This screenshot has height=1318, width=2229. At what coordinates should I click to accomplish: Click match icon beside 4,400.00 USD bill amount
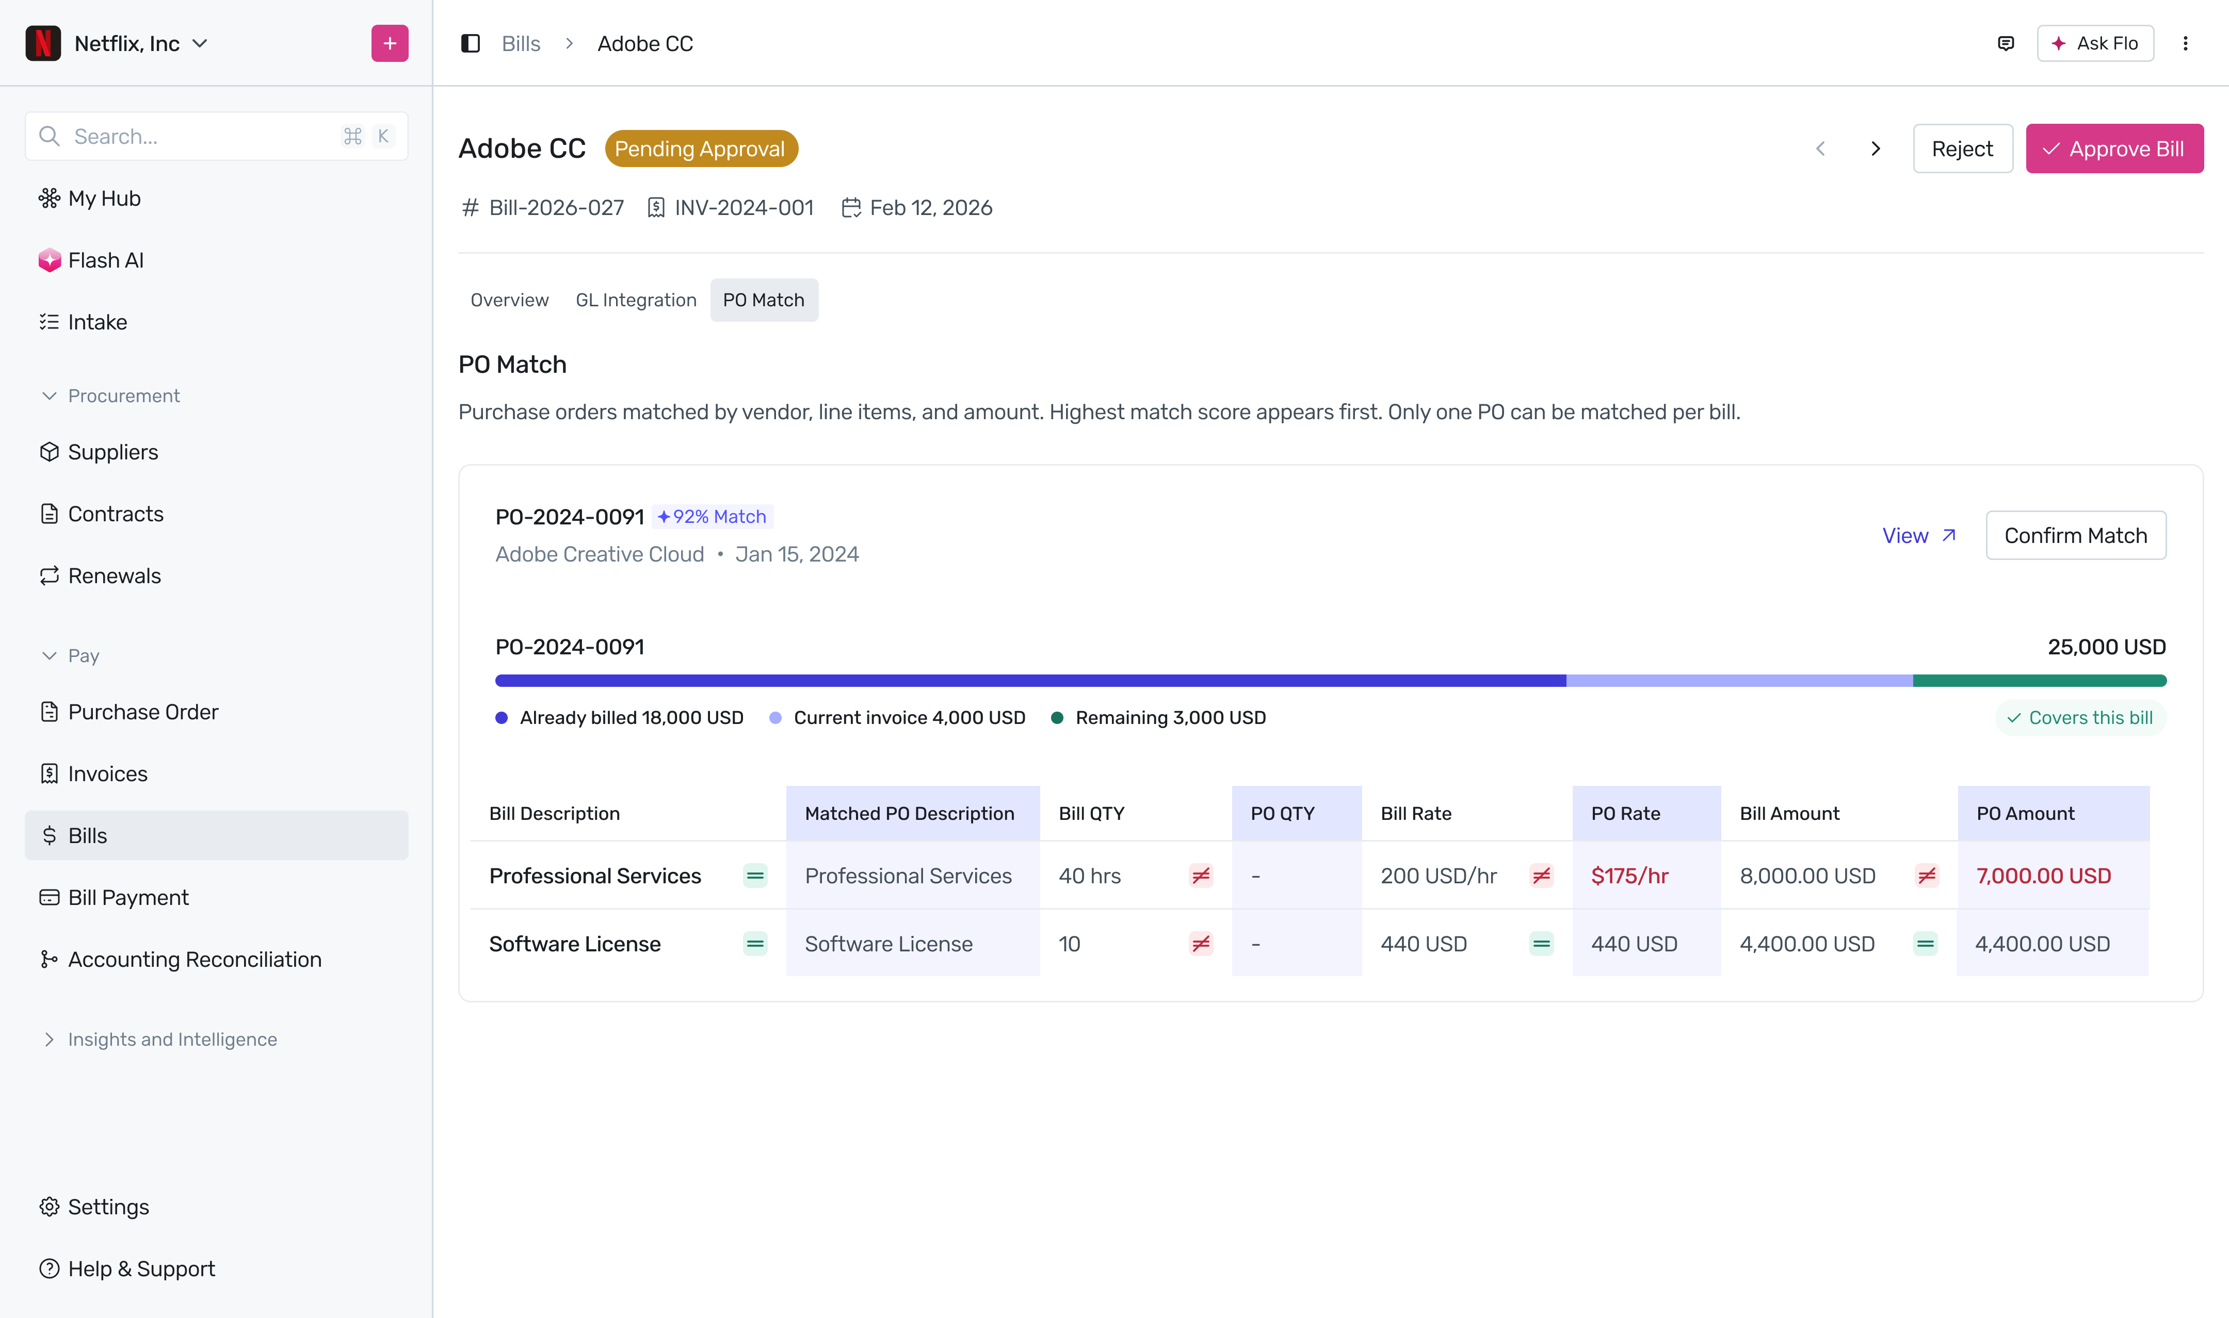point(1925,944)
